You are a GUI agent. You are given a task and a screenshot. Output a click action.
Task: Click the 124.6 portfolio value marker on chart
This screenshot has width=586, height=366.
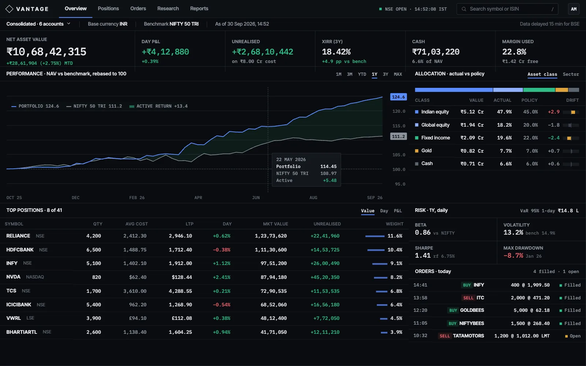click(x=398, y=97)
